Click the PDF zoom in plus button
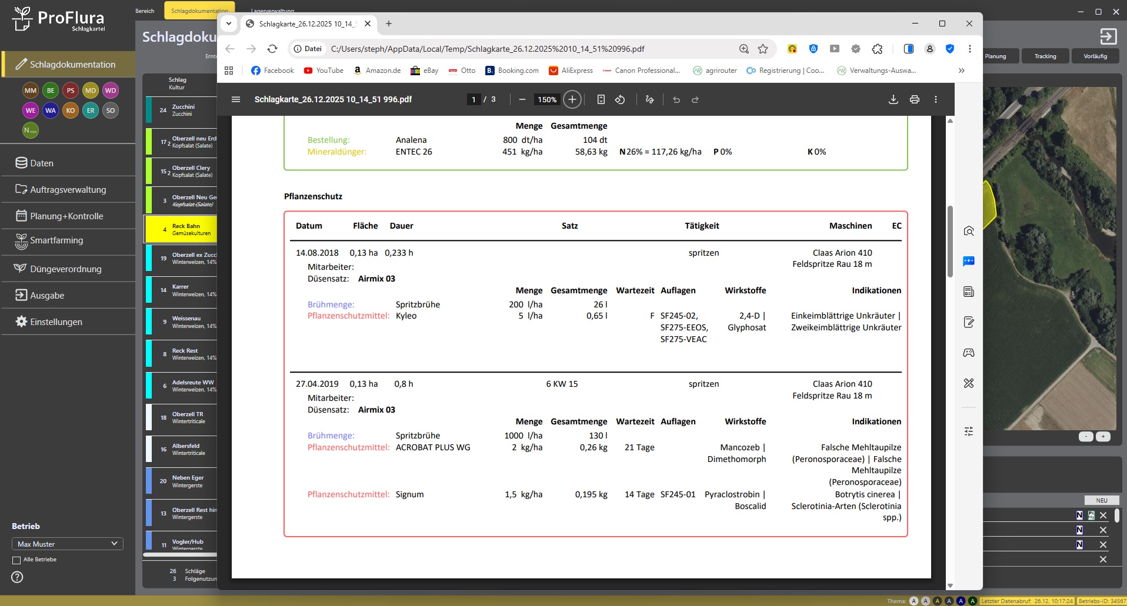The image size is (1127, 606). [x=572, y=99]
